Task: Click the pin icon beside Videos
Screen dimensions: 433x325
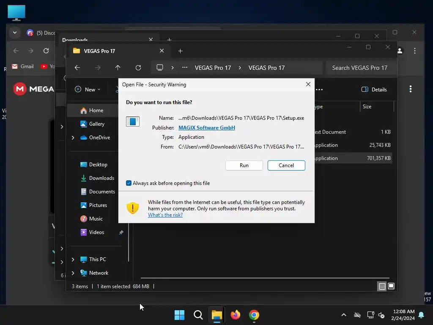Action: [x=121, y=232]
